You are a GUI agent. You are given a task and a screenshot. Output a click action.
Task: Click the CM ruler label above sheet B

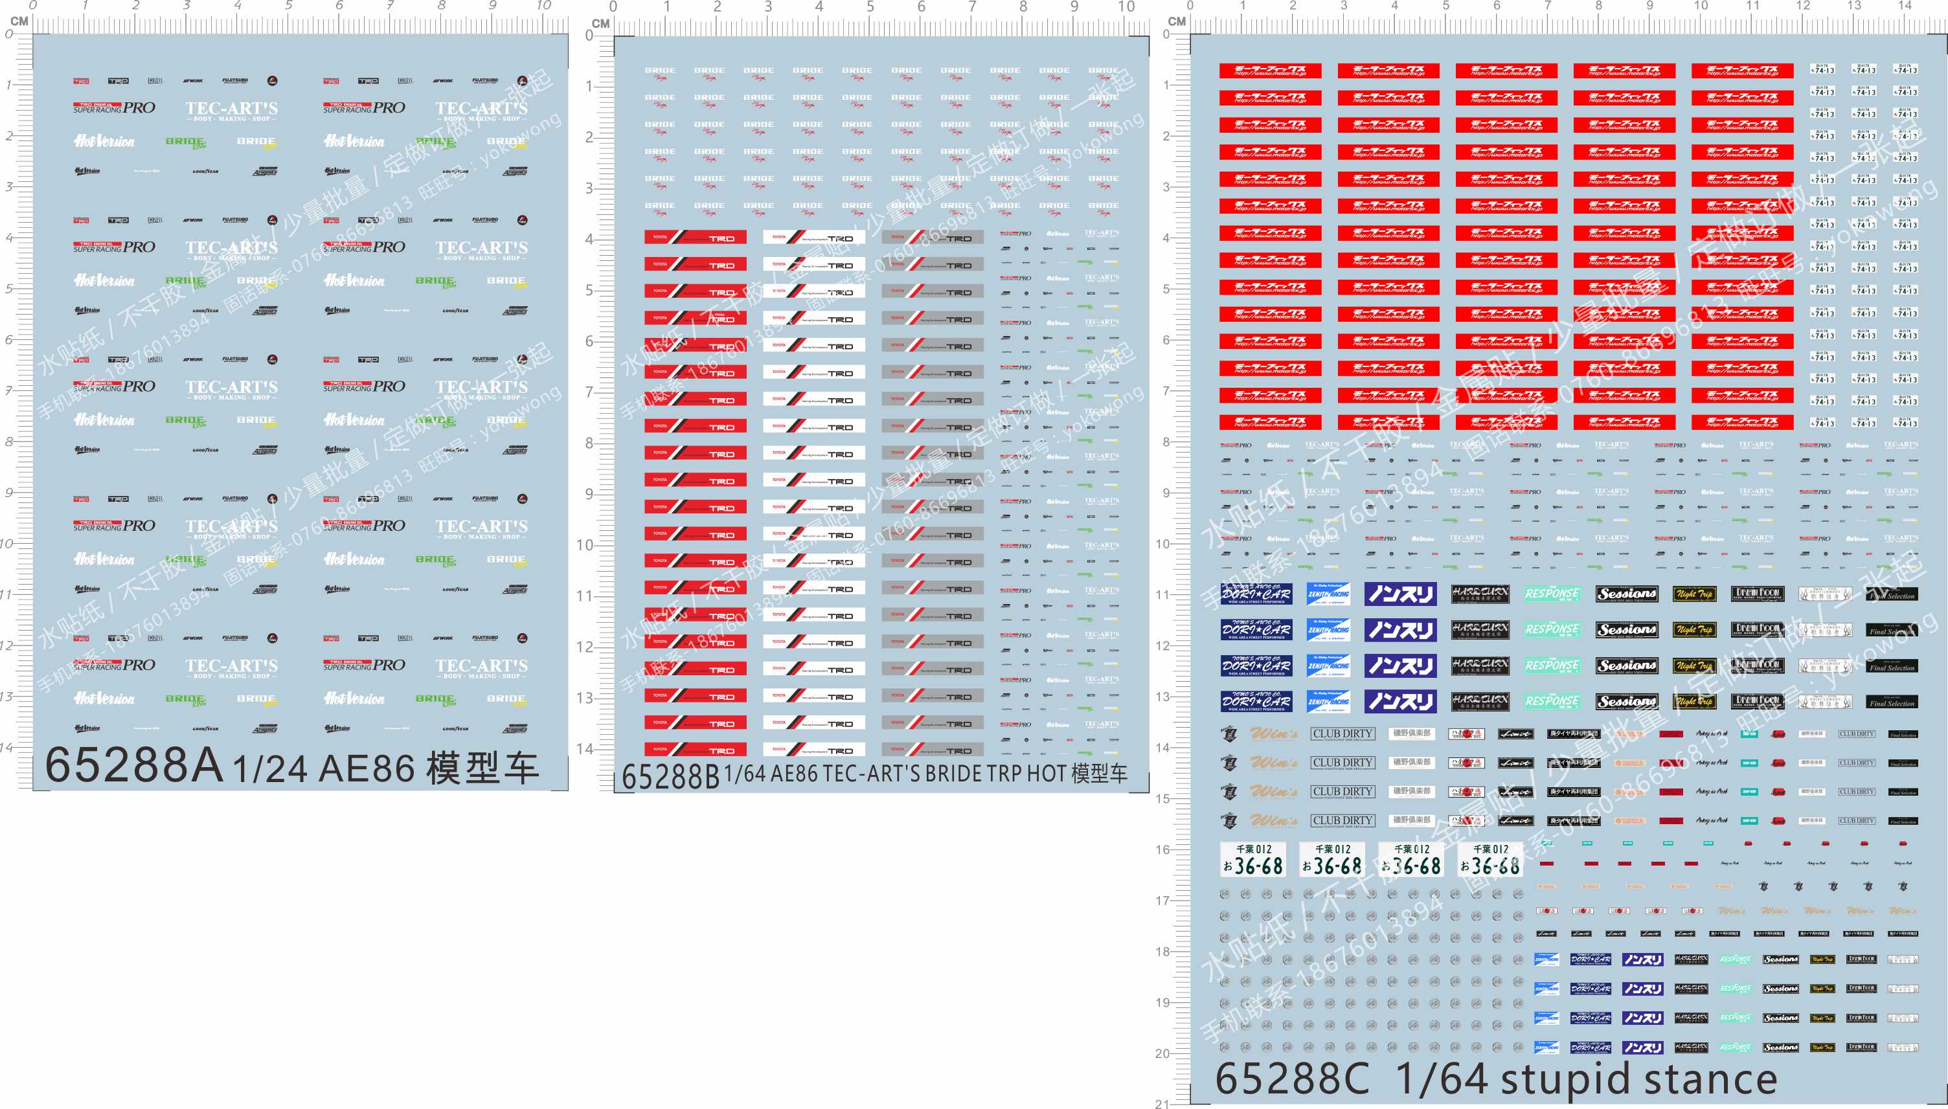[600, 23]
